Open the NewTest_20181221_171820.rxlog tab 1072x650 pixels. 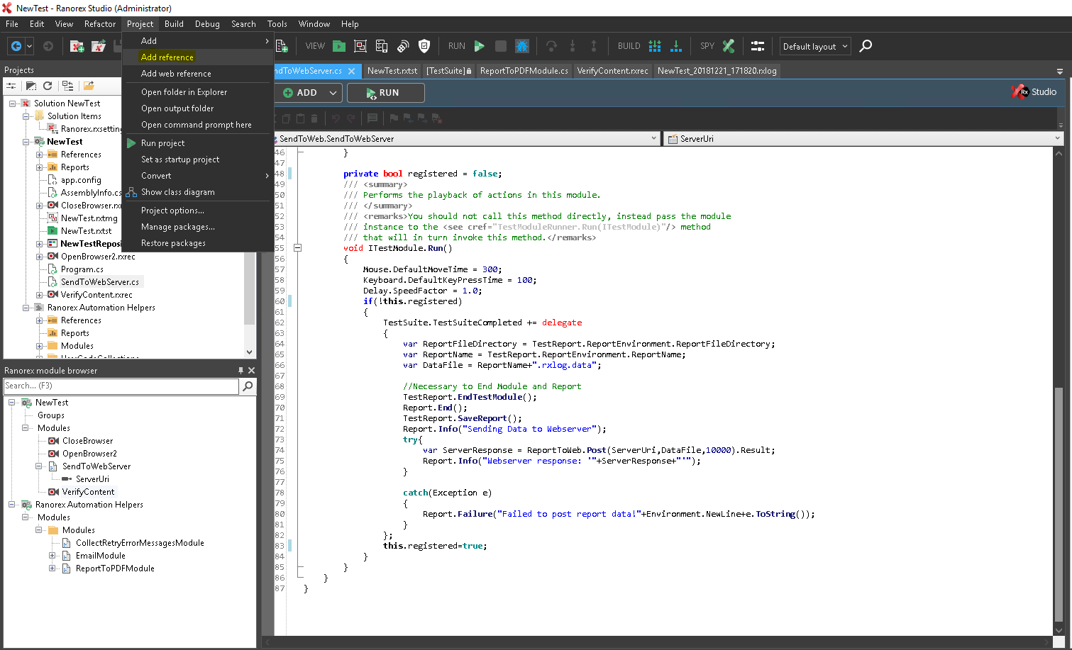point(717,71)
